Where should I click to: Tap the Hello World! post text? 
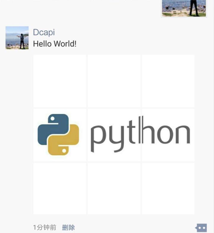pyautogui.click(x=55, y=44)
